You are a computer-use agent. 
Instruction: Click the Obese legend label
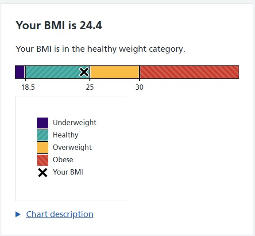click(63, 160)
